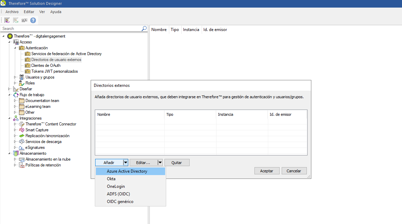This screenshot has width=402, height=224.
Task: Choose Azure Active Directory from list
Action: [131, 171]
